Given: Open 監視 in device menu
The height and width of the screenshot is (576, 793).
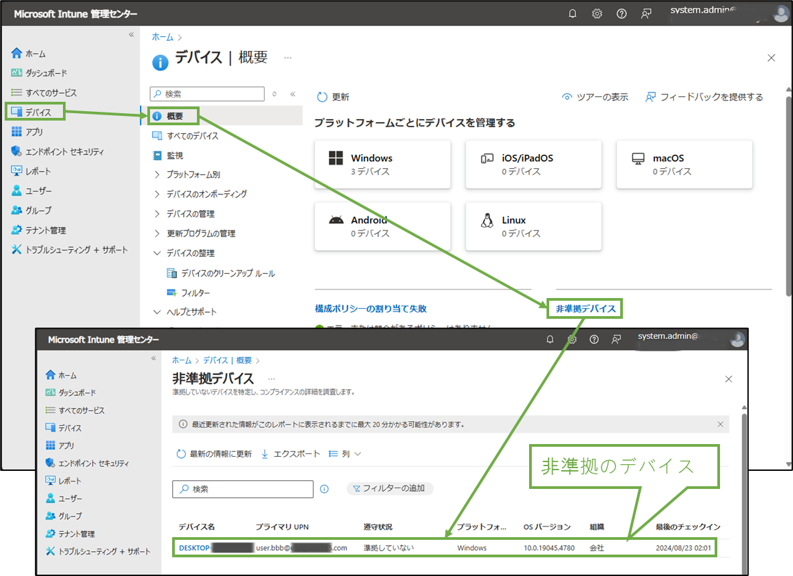Looking at the screenshot, I should (168, 155).
